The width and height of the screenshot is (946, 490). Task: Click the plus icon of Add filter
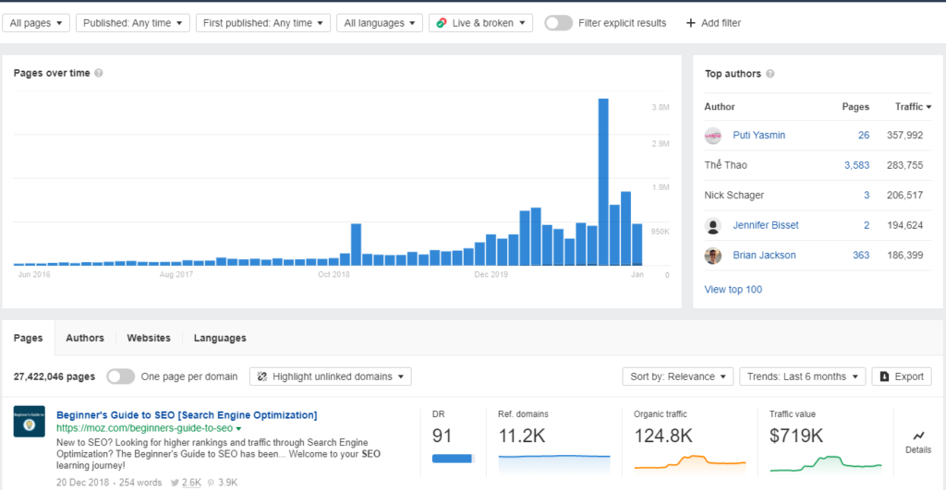[x=691, y=23]
